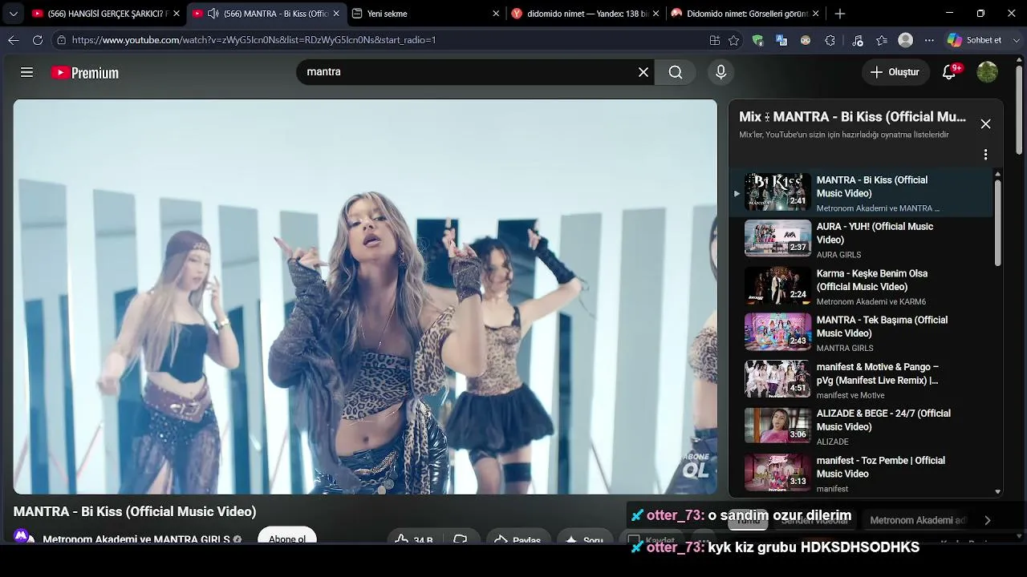Open manifest - Toz Pembe title
Screen dimensions: 1027x577
point(880,467)
